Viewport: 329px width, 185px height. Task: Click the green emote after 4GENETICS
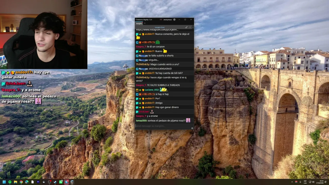click(158, 42)
